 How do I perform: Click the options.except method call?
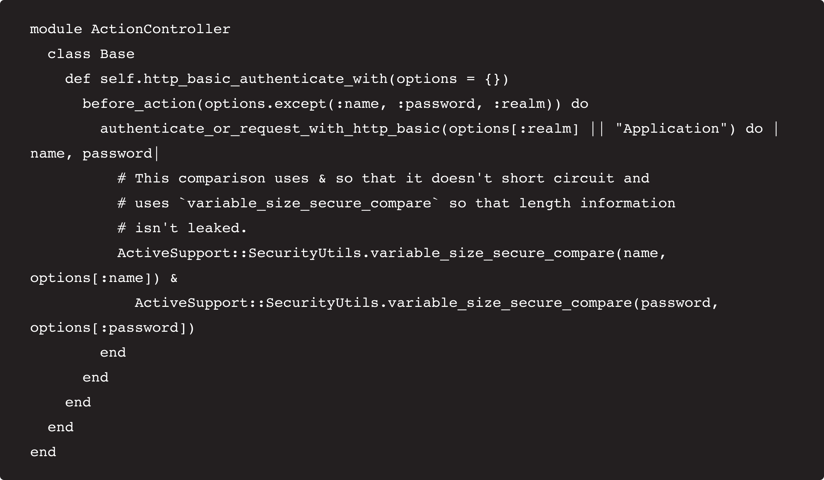[x=265, y=104]
